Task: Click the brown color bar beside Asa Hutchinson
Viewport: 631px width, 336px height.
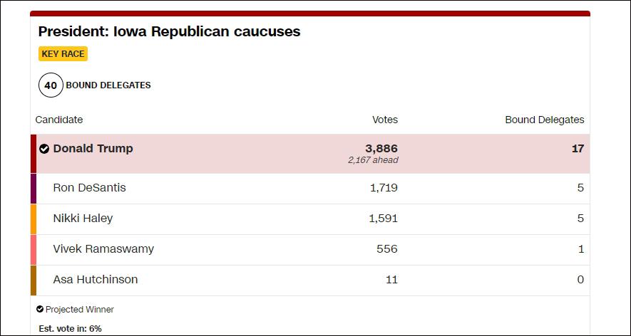Action: coord(34,280)
